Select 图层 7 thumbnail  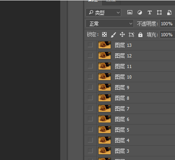point(105,108)
